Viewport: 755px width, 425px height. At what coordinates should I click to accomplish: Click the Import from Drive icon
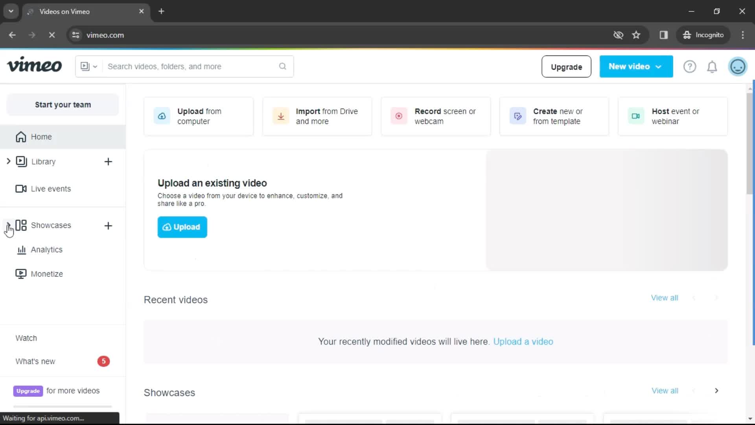tap(280, 116)
